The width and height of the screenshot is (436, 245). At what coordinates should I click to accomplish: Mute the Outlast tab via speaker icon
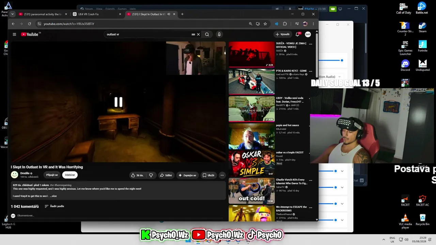pos(169,14)
